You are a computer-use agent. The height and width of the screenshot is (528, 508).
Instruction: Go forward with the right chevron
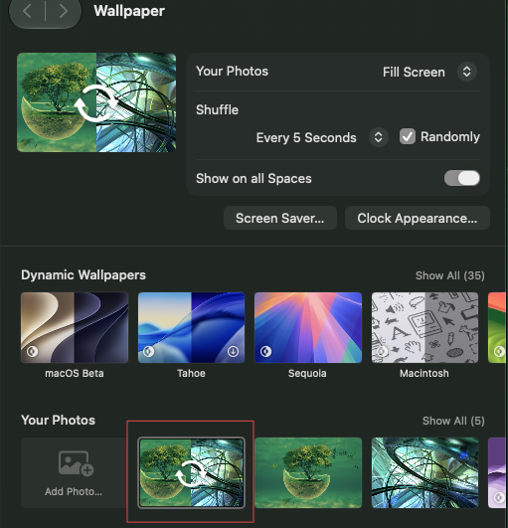point(63,12)
